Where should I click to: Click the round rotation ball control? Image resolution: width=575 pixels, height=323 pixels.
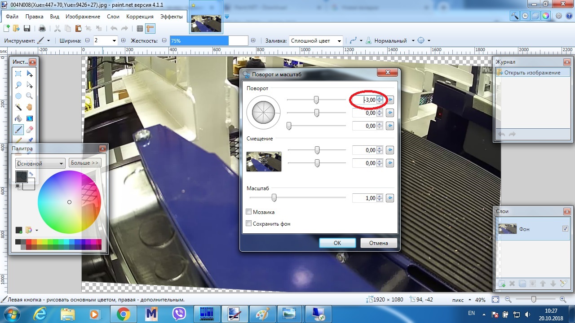pyautogui.click(x=263, y=112)
